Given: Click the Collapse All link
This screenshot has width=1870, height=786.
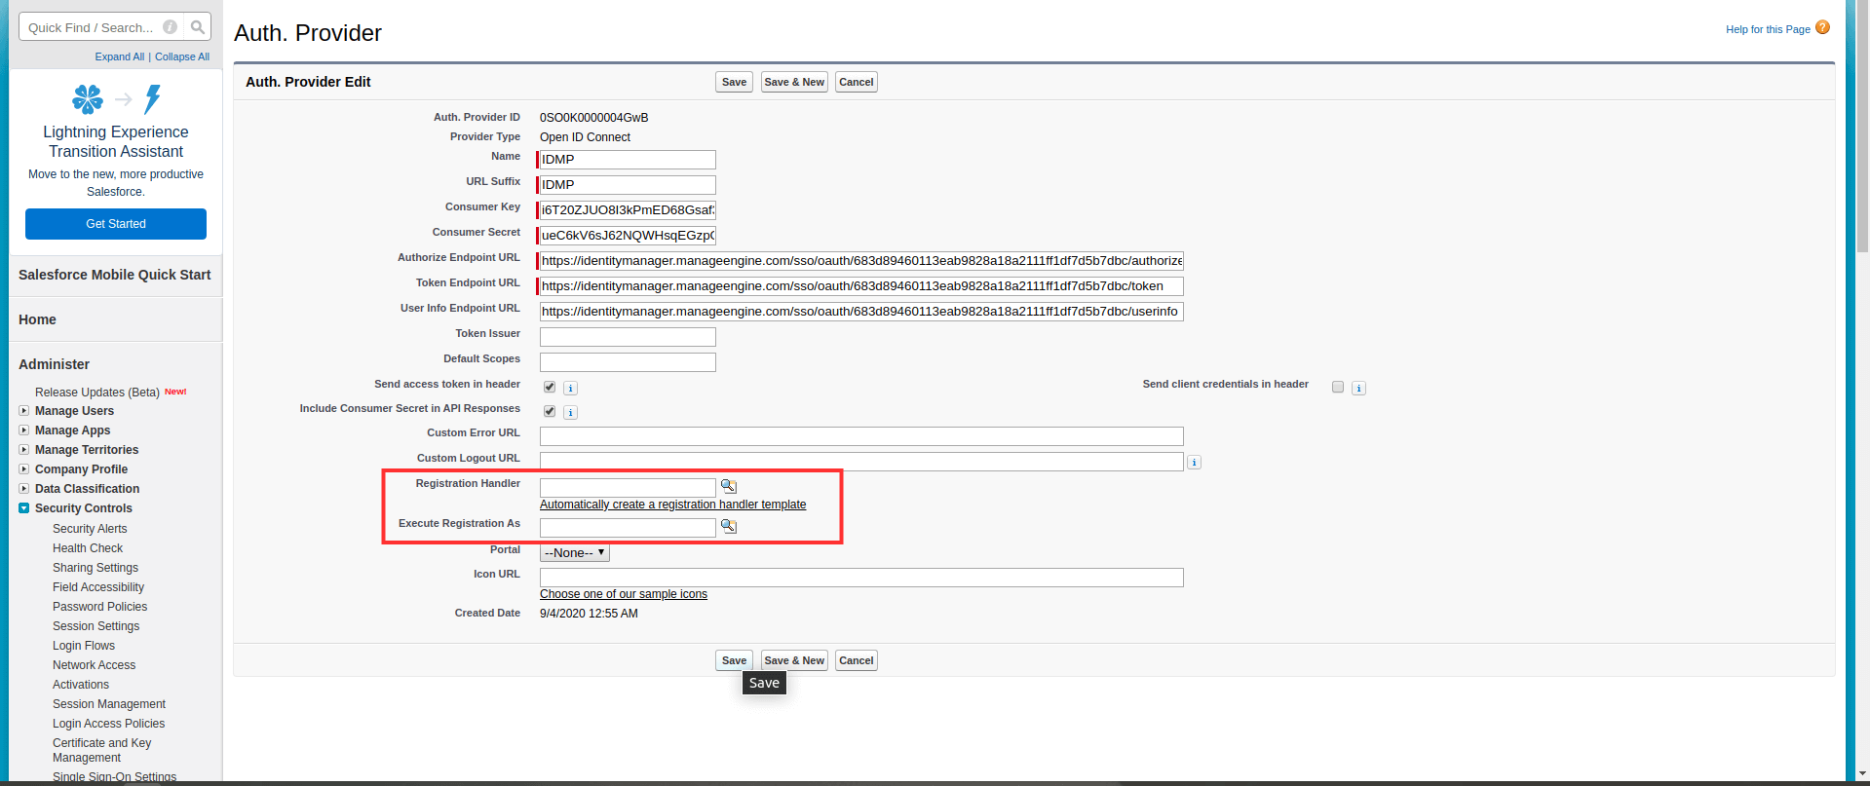Looking at the screenshot, I should tap(182, 56).
